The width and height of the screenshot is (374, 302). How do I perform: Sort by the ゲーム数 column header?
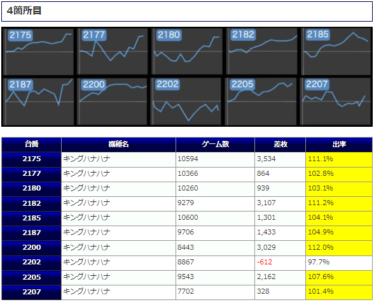tap(216, 145)
